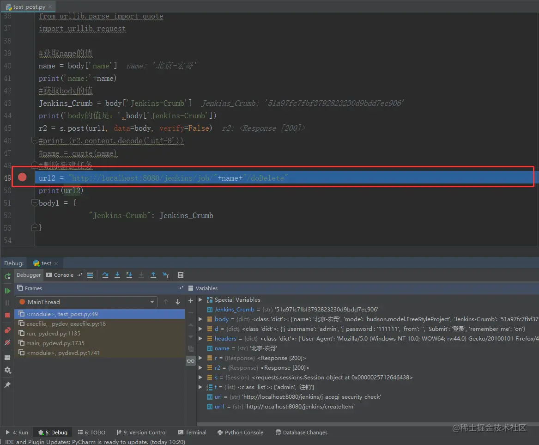Open debugger settings gear
The height and width of the screenshot is (445, 539).
click(7, 370)
